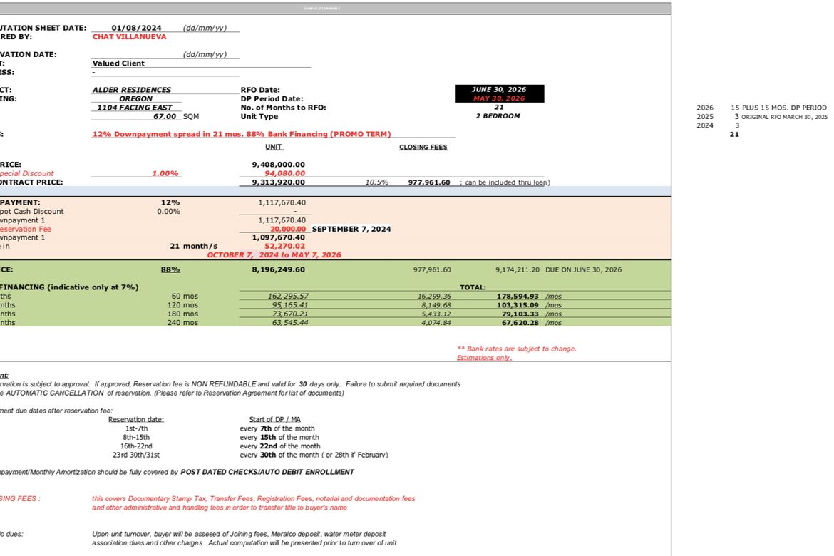
Task: Select the 9,408,000.00 unit price cell
Action: 278,165
